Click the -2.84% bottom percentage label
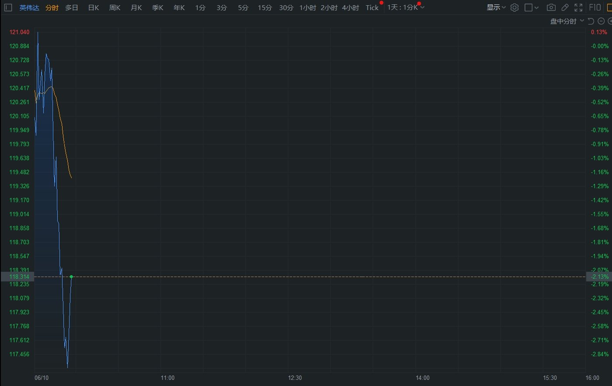The image size is (612, 386). 599,354
